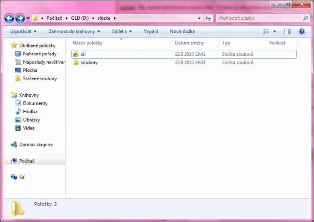Click the Forward navigation arrow
Image resolution: width=314 pixels, height=222 pixels.
pos(20,18)
